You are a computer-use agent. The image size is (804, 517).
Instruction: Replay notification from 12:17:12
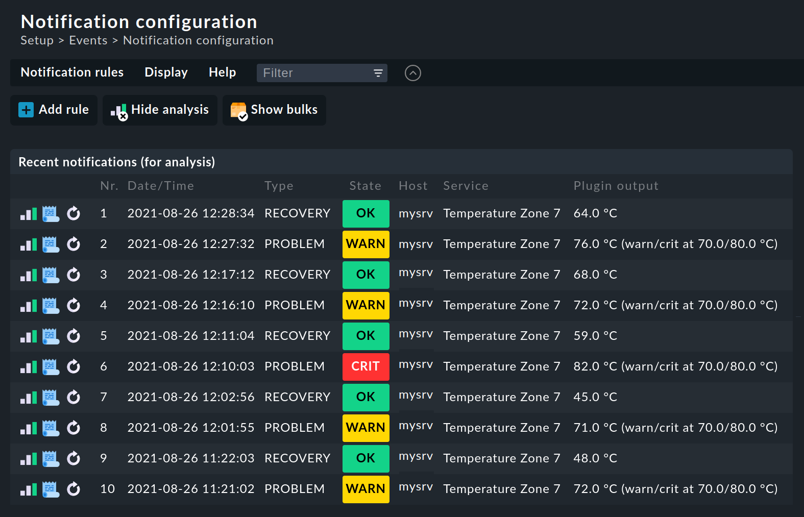(74, 275)
